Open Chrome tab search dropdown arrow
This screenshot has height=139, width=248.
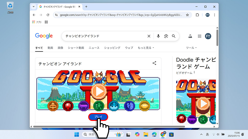[33, 7]
